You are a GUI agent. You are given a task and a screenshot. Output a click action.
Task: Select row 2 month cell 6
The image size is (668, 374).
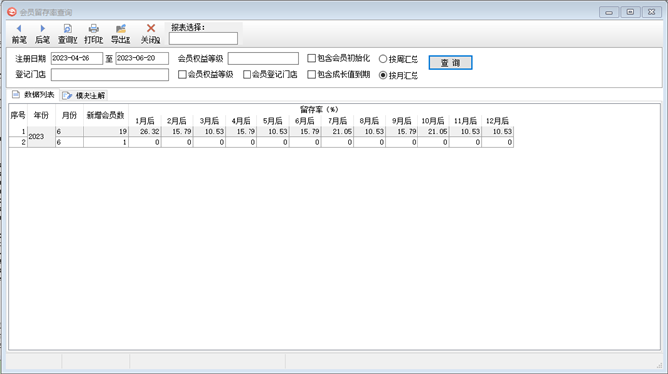coord(69,142)
